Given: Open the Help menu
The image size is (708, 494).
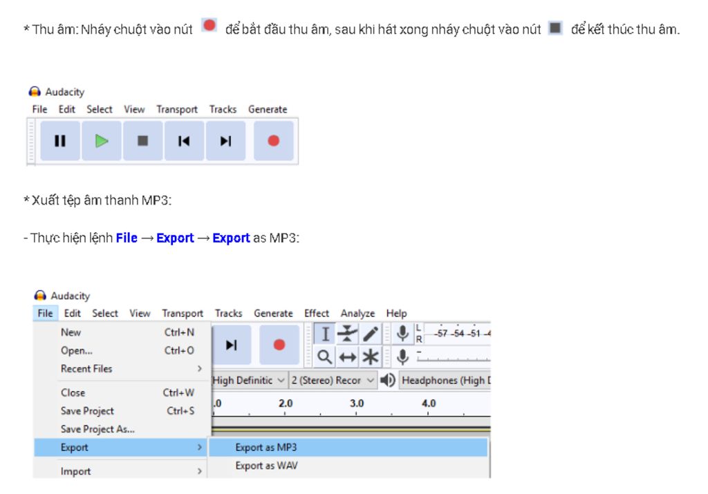Looking at the screenshot, I should [x=396, y=313].
